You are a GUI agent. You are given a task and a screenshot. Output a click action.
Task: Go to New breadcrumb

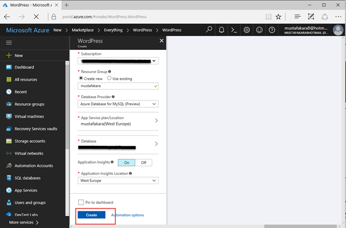click(x=57, y=30)
